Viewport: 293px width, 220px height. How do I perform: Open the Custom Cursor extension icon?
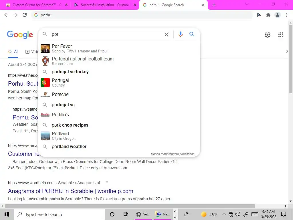pyautogui.click(x=259, y=15)
